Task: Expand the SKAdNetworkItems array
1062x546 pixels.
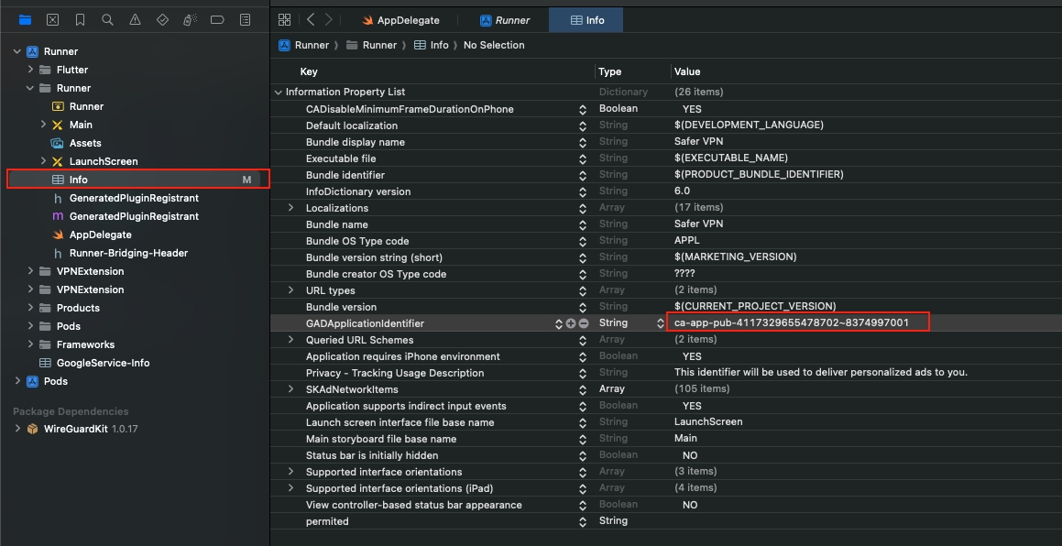Action: point(291,389)
